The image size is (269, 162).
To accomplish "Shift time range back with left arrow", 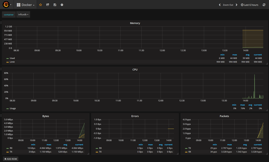I will (220, 5).
